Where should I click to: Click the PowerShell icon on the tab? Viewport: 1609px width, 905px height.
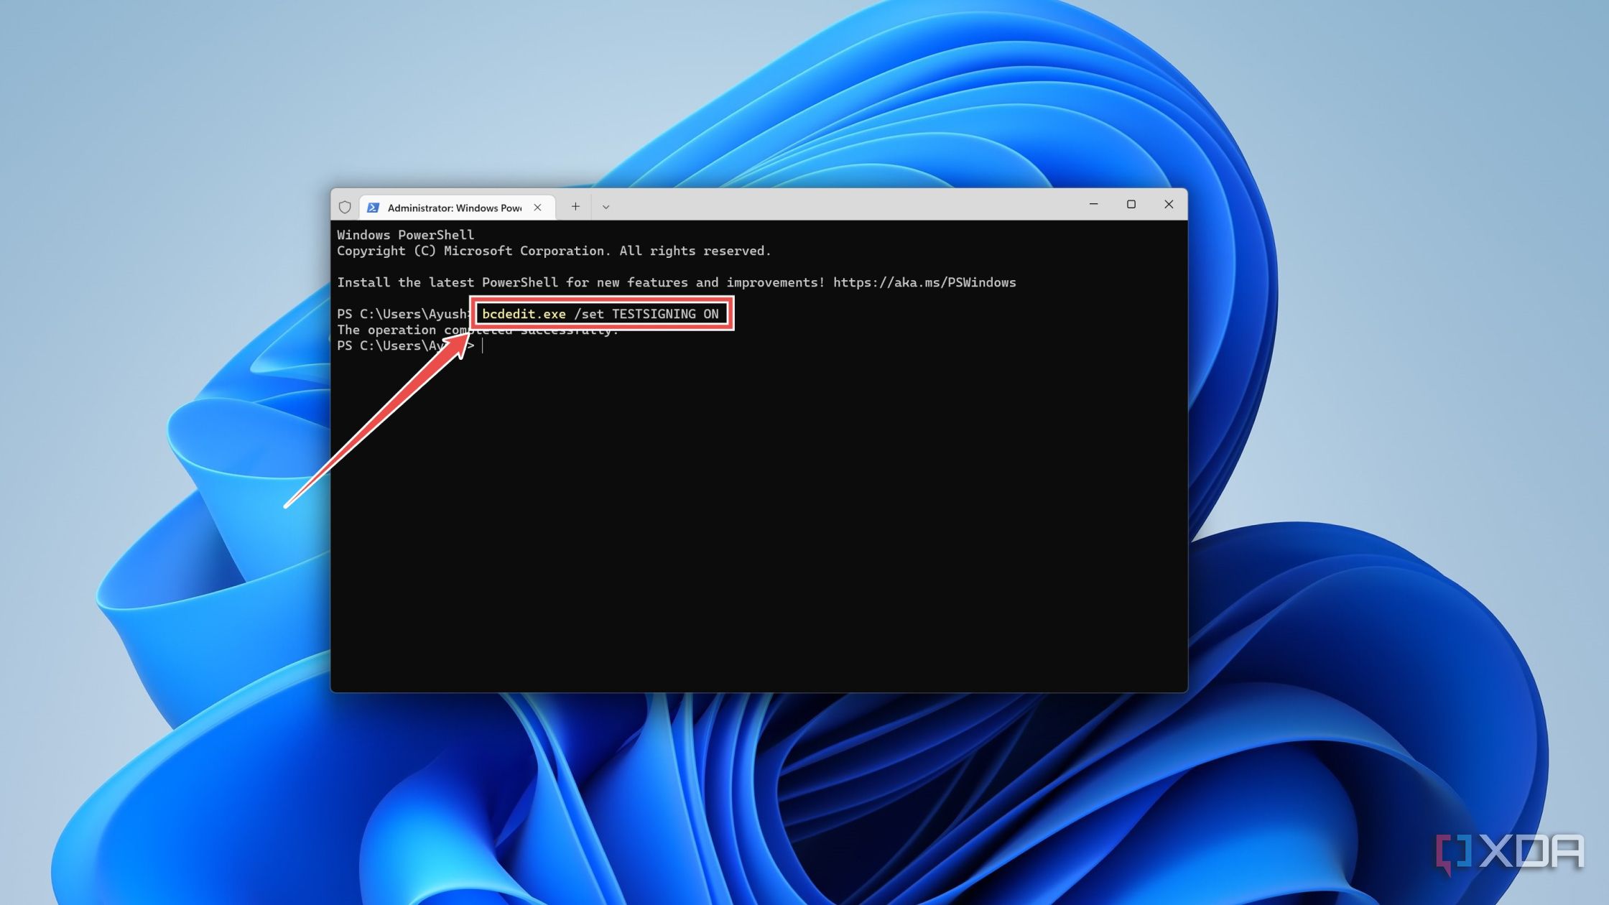tap(373, 207)
